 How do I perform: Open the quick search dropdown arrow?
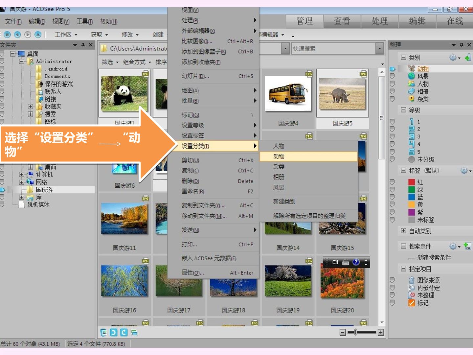tap(380, 48)
